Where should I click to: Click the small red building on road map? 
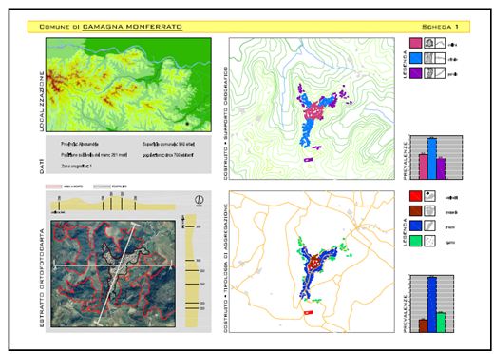coord(308,313)
